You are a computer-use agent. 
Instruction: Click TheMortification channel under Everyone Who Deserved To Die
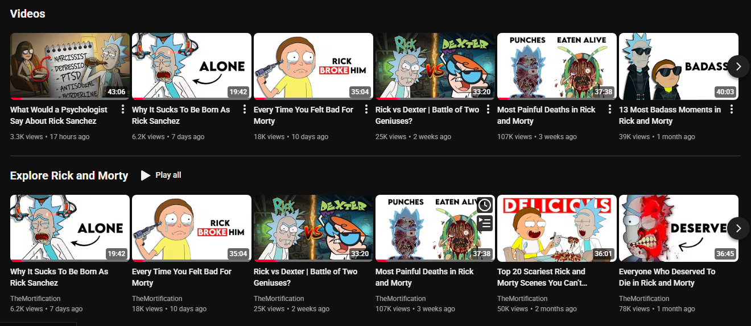pos(644,299)
